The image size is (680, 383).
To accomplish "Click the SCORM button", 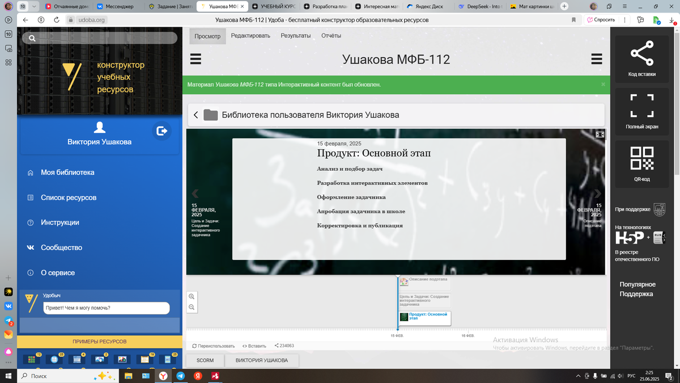I will pyautogui.click(x=205, y=360).
